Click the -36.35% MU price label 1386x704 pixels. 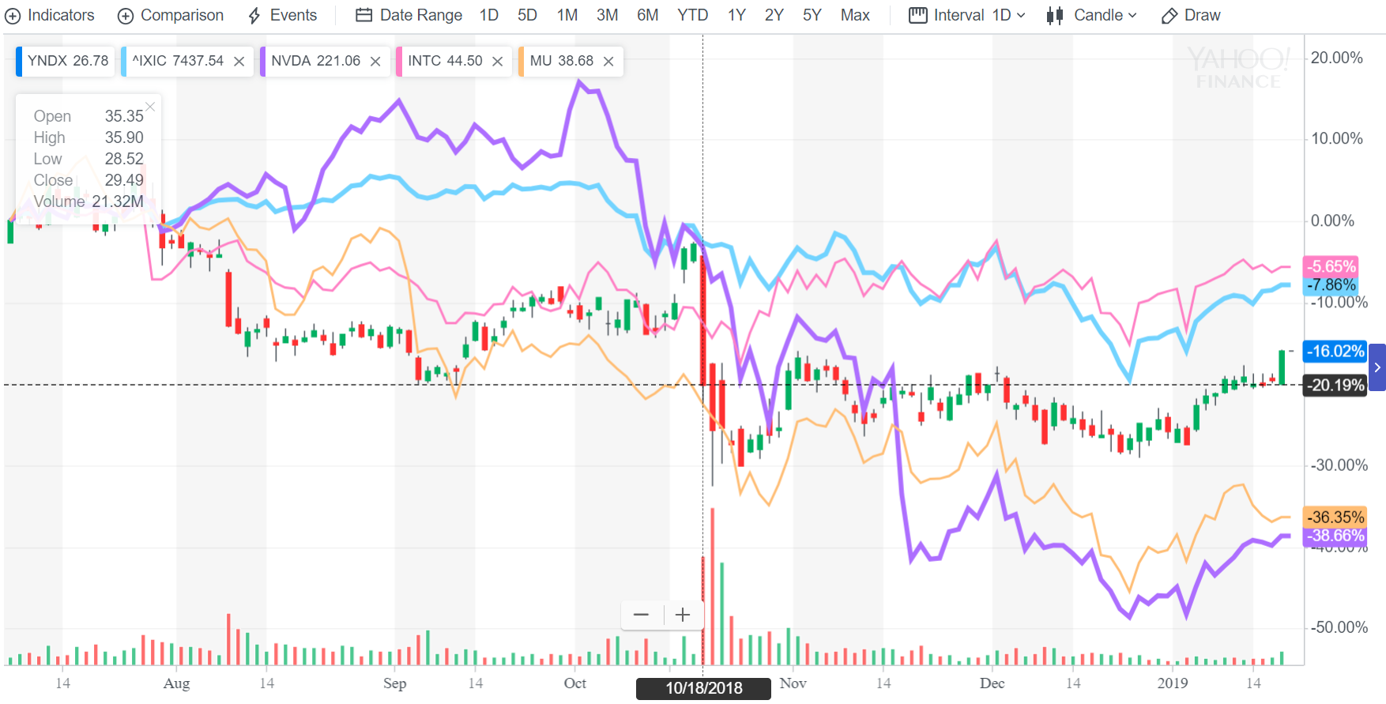1335,517
